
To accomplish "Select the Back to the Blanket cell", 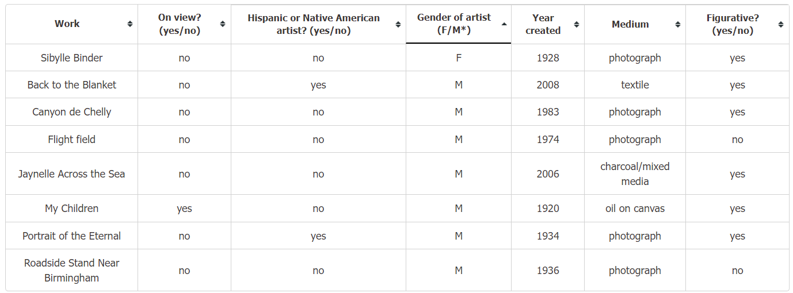I will point(72,84).
